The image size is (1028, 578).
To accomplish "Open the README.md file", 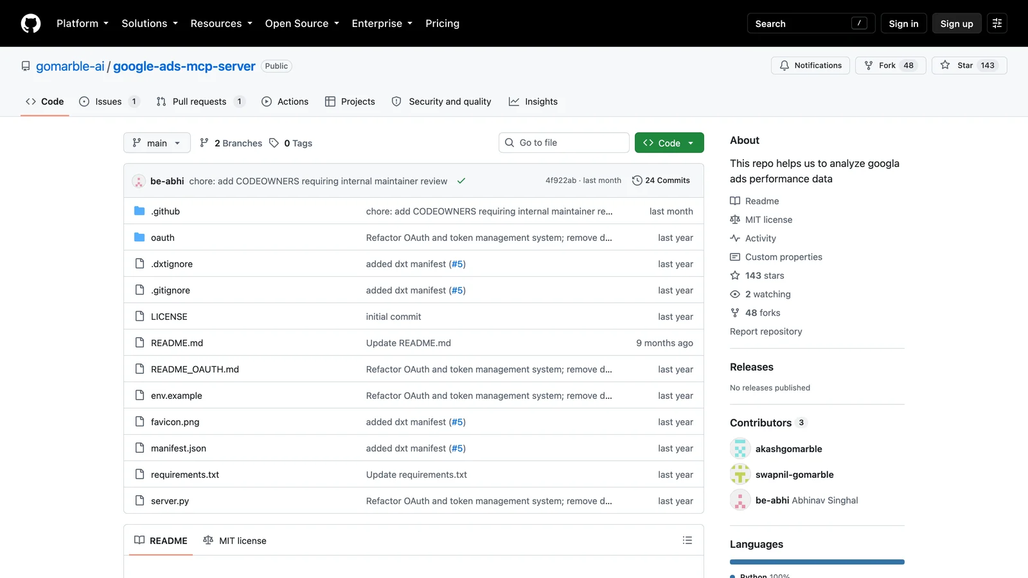I will click(177, 343).
